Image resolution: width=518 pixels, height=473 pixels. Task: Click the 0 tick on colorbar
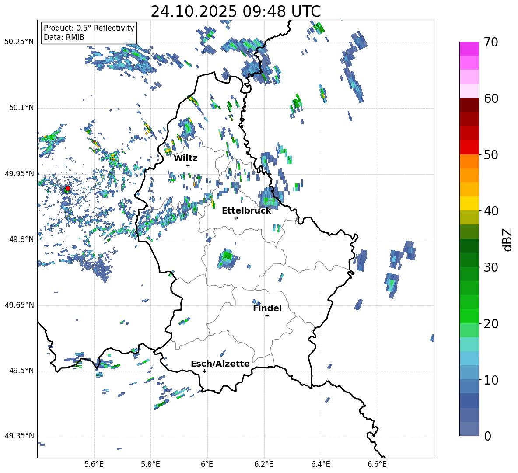point(487,436)
